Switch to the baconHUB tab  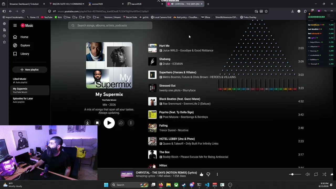coord(145,4)
